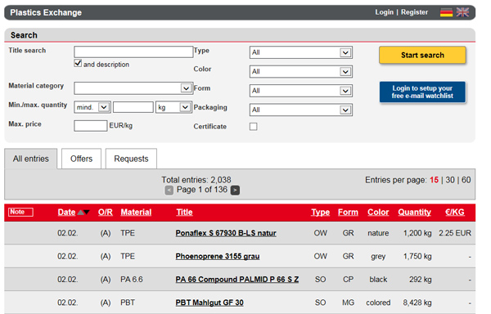491x314 pixels.
Task: Click the '2.25 EUR' price cell
Action: [x=455, y=233]
